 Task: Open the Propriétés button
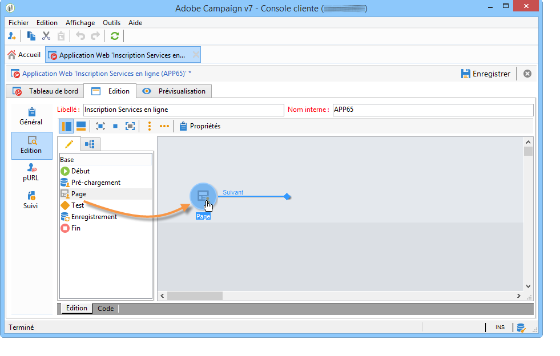[200, 126]
